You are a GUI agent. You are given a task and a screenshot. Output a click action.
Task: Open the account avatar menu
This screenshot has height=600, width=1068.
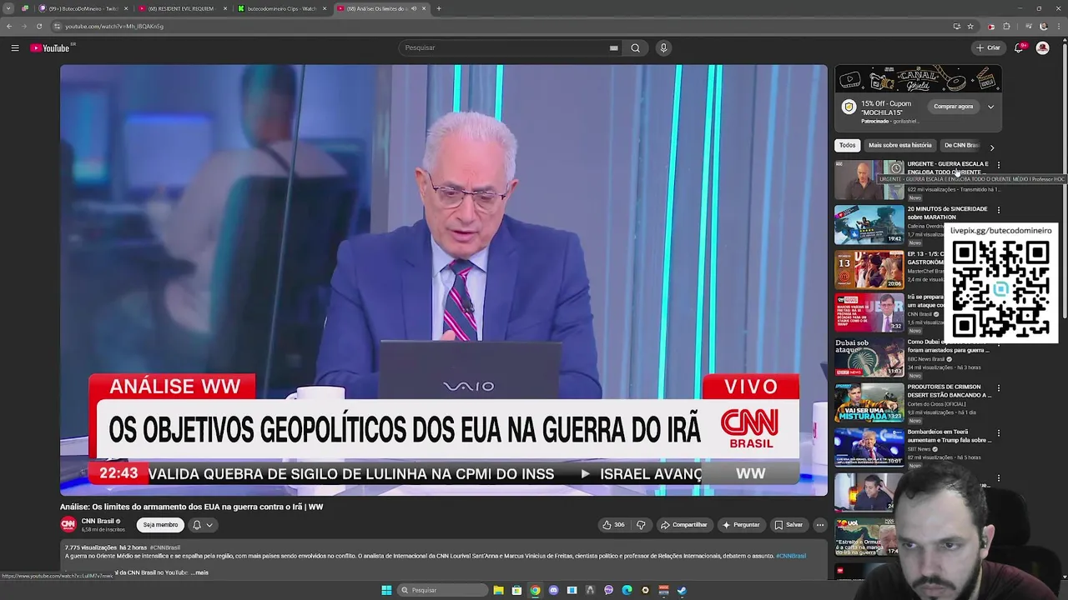[x=1042, y=47]
